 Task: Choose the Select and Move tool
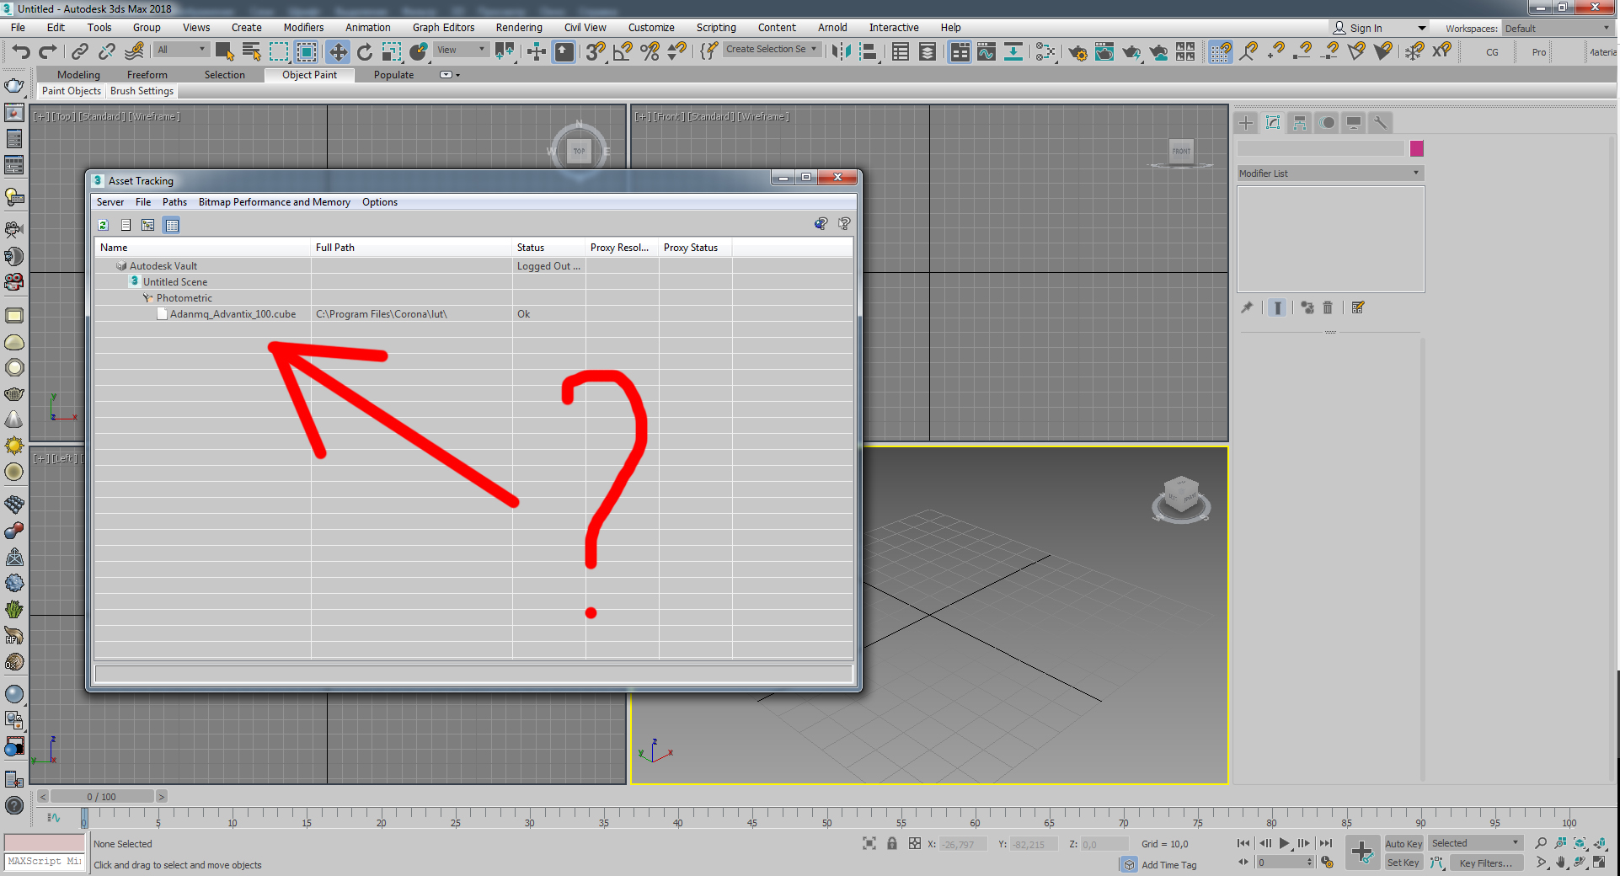pyautogui.click(x=338, y=51)
